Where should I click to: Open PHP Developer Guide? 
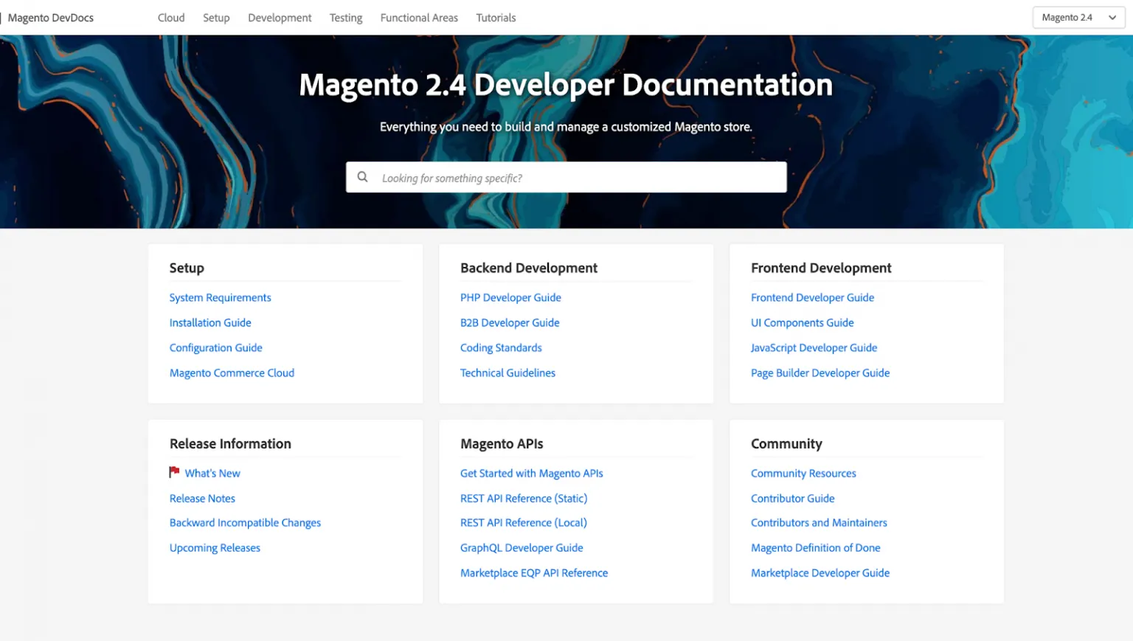(510, 297)
